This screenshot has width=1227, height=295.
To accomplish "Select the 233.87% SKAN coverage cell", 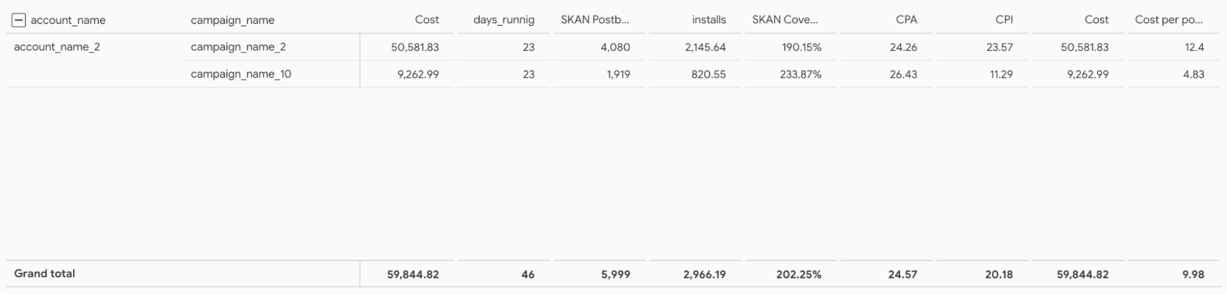I will click(800, 74).
